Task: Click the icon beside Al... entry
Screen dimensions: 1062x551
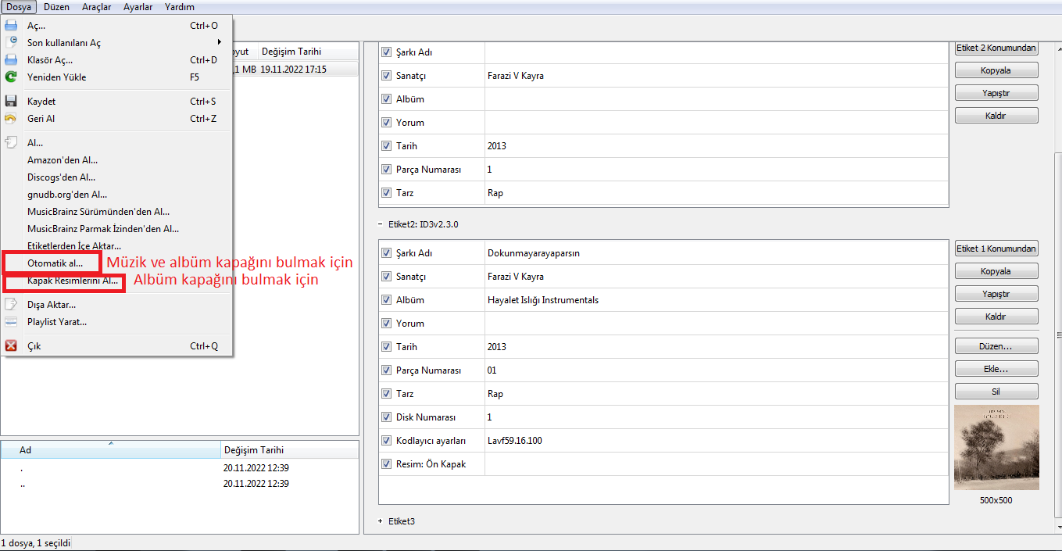Action: tap(11, 143)
